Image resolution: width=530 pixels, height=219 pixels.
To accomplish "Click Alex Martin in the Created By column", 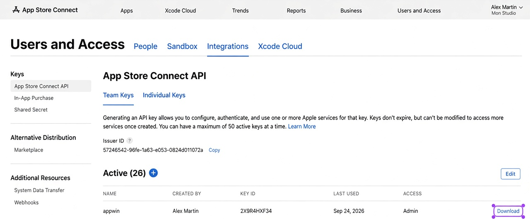I will pos(185,211).
